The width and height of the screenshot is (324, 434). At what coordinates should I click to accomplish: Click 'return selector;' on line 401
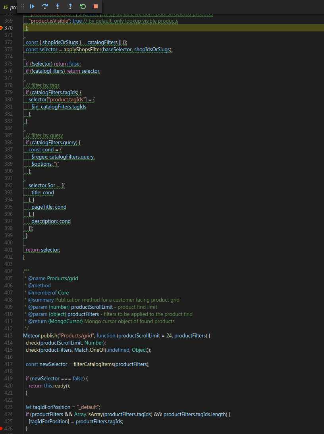43,250
